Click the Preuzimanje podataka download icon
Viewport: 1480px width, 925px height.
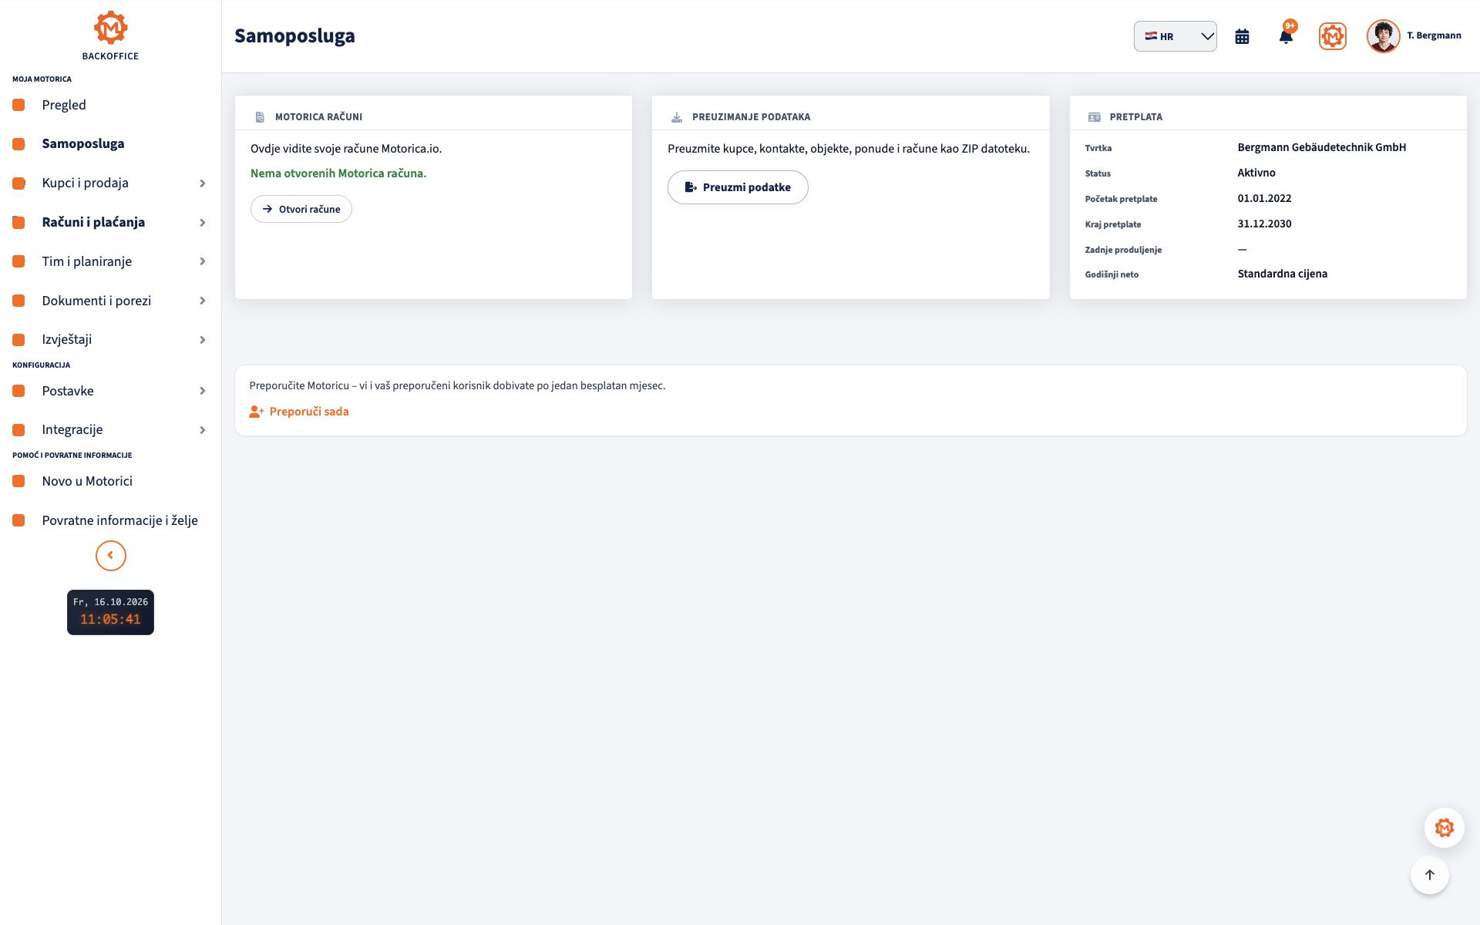click(676, 117)
